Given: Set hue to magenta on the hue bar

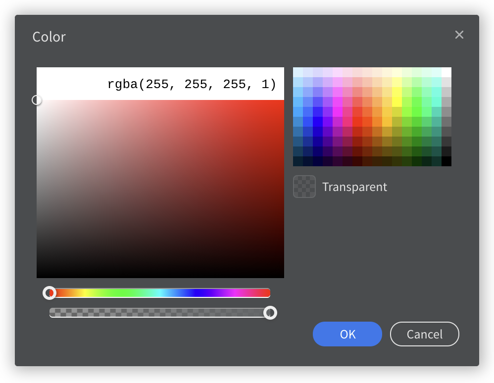Looking at the screenshot, I should coord(233,293).
